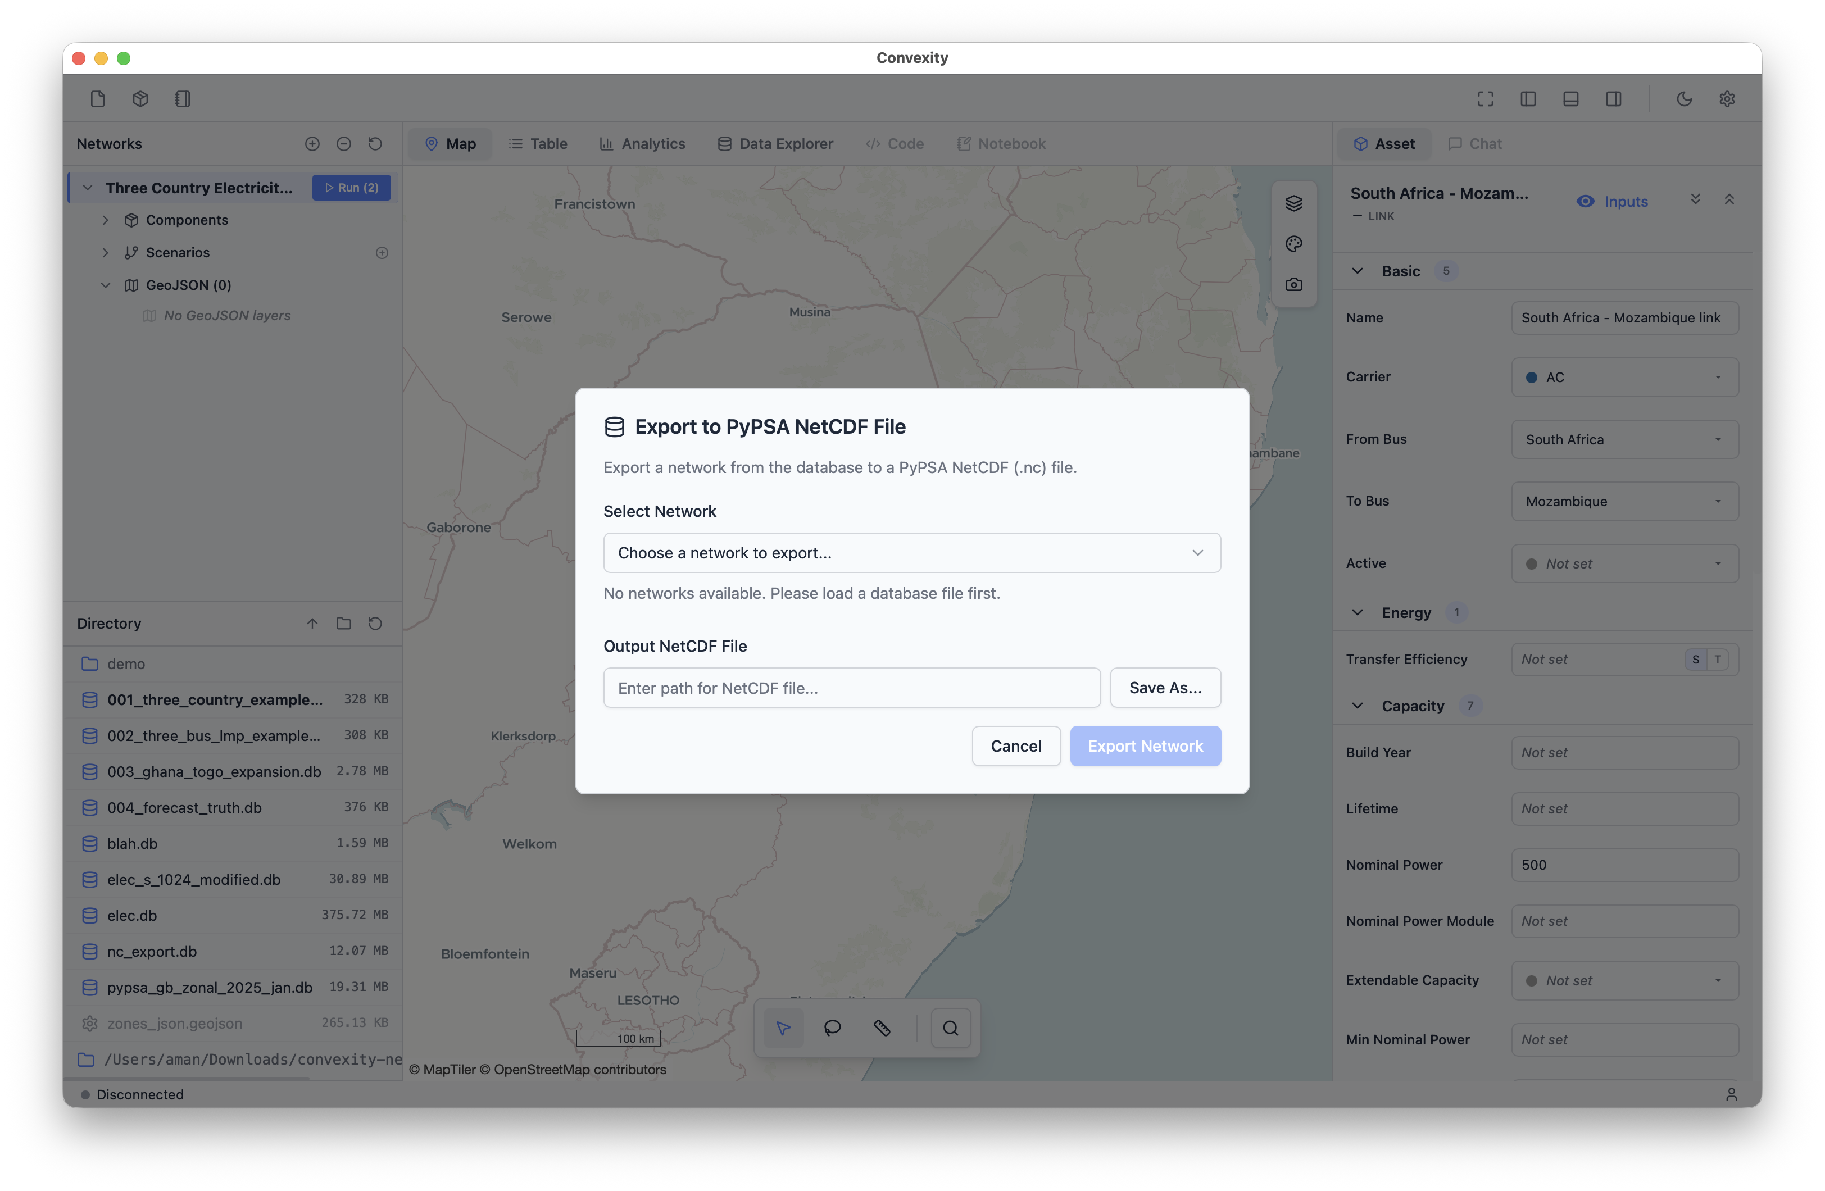Toggle Inputs visibility eye

pyautogui.click(x=1585, y=202)
